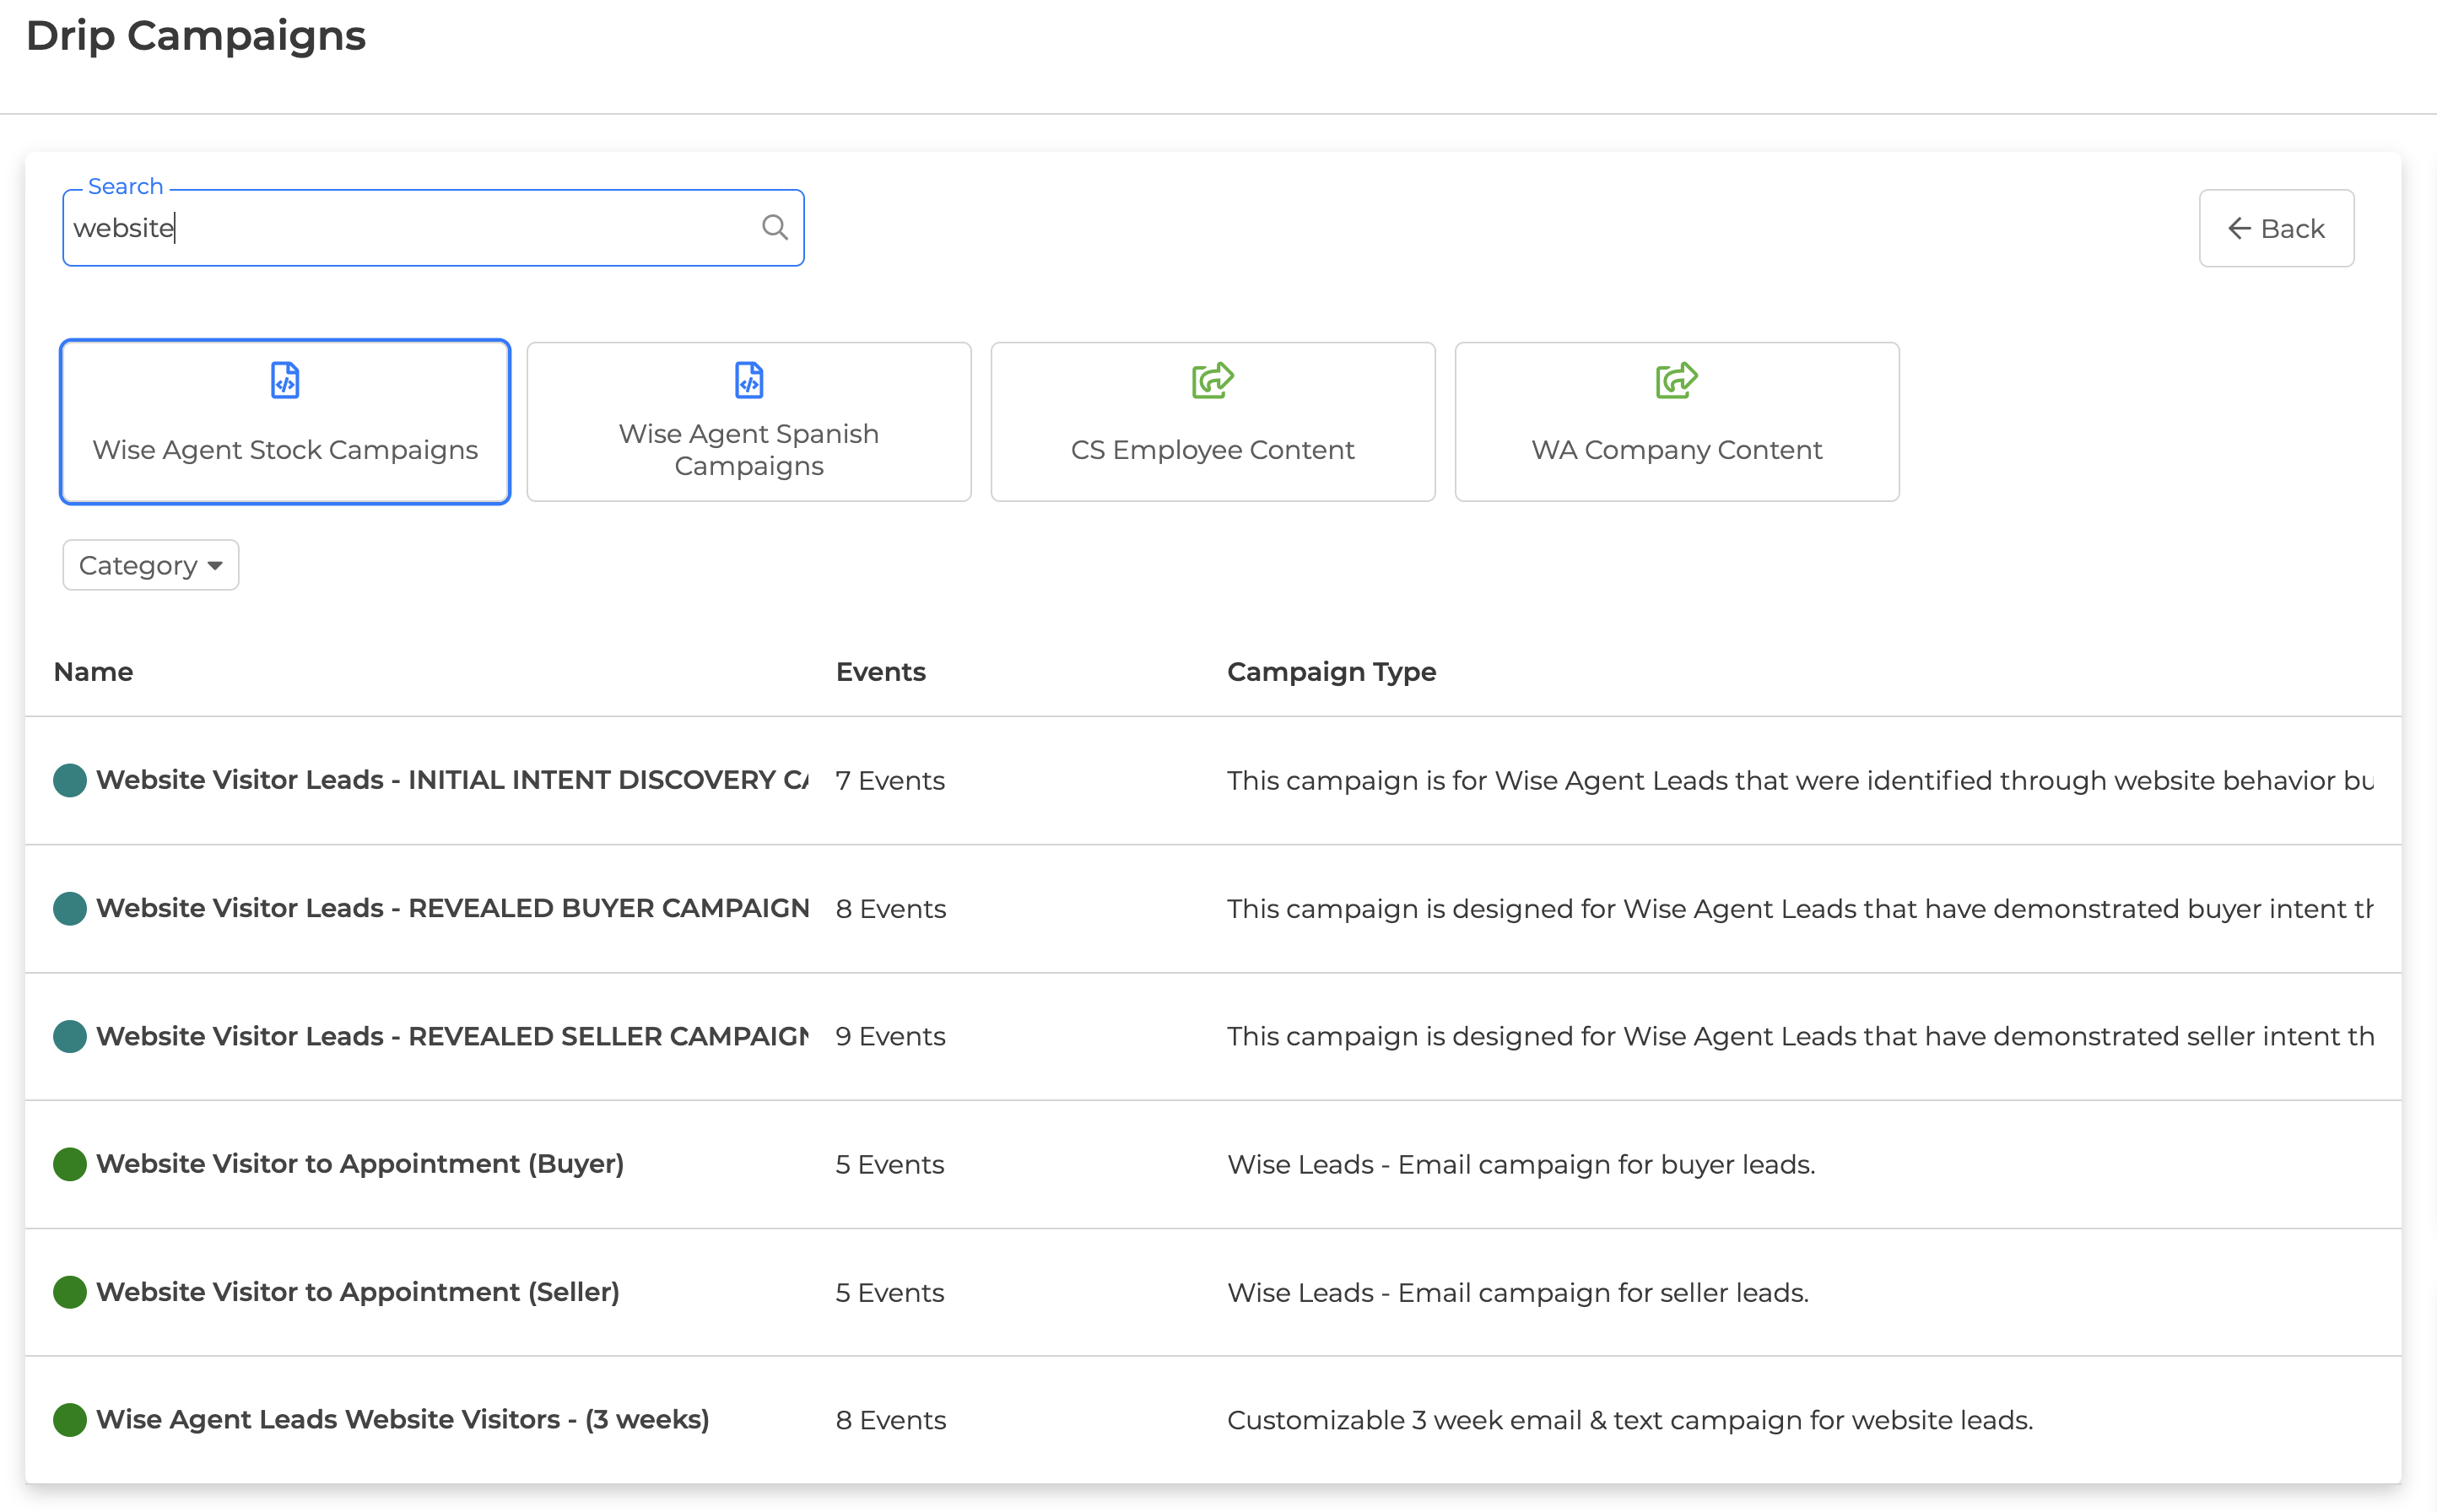Screen dimensions: 2437x1512
Task: Click '5 Events' in Appointment (Buyer) row
Action: pyautogui.click(x=890, y=1164)
